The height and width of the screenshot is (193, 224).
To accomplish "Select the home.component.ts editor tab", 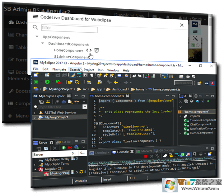I will pos(109,96).
